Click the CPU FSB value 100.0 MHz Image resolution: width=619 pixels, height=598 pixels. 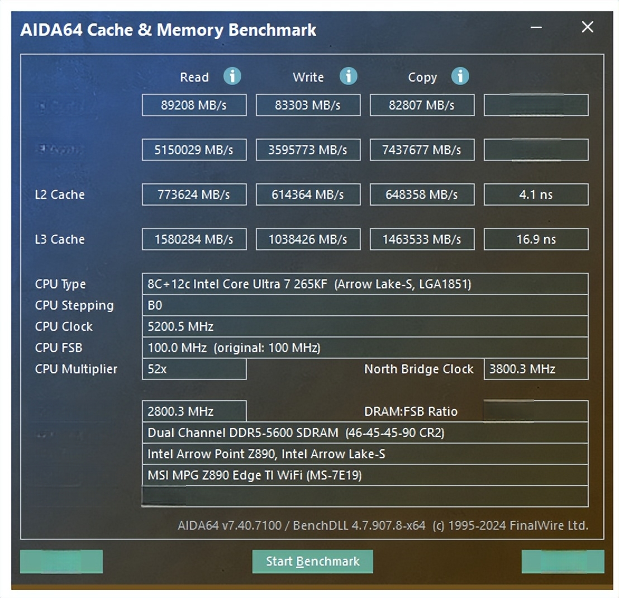[365, 348]
